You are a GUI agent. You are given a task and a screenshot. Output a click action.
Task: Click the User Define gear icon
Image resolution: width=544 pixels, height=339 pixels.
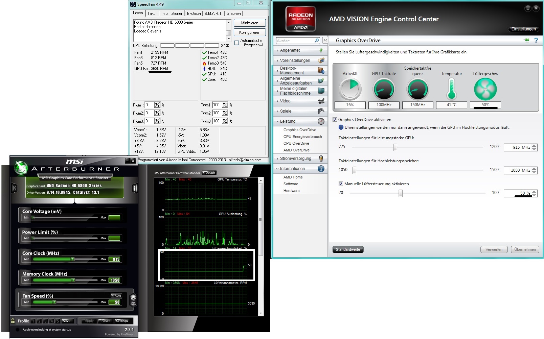click(x=133, y=299)
